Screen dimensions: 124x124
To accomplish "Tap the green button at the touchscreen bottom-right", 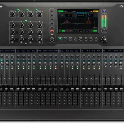I will click(95, 31).
